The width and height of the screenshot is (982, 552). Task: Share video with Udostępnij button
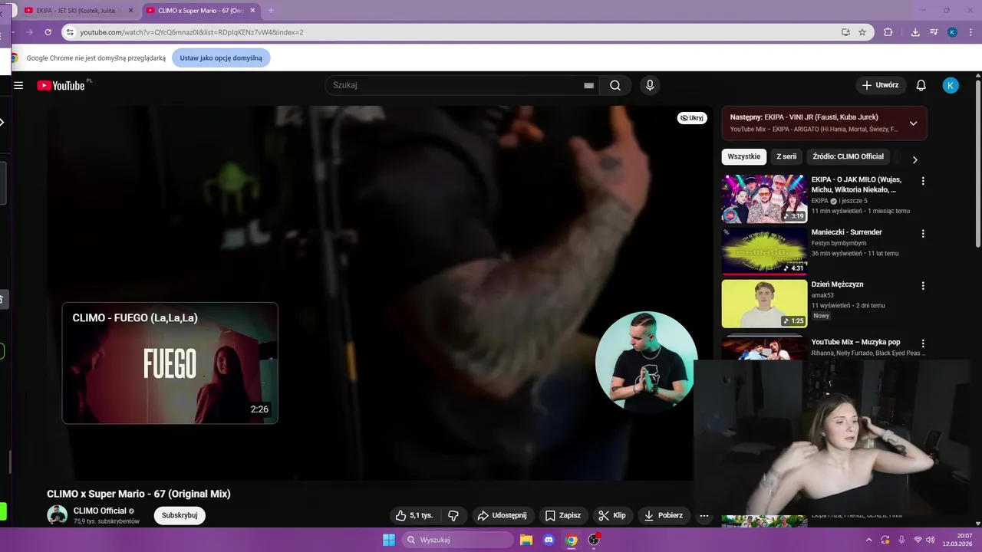[x=503, y=515]
